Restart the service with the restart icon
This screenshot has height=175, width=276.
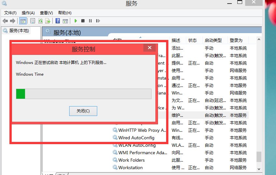pos(98,21)
